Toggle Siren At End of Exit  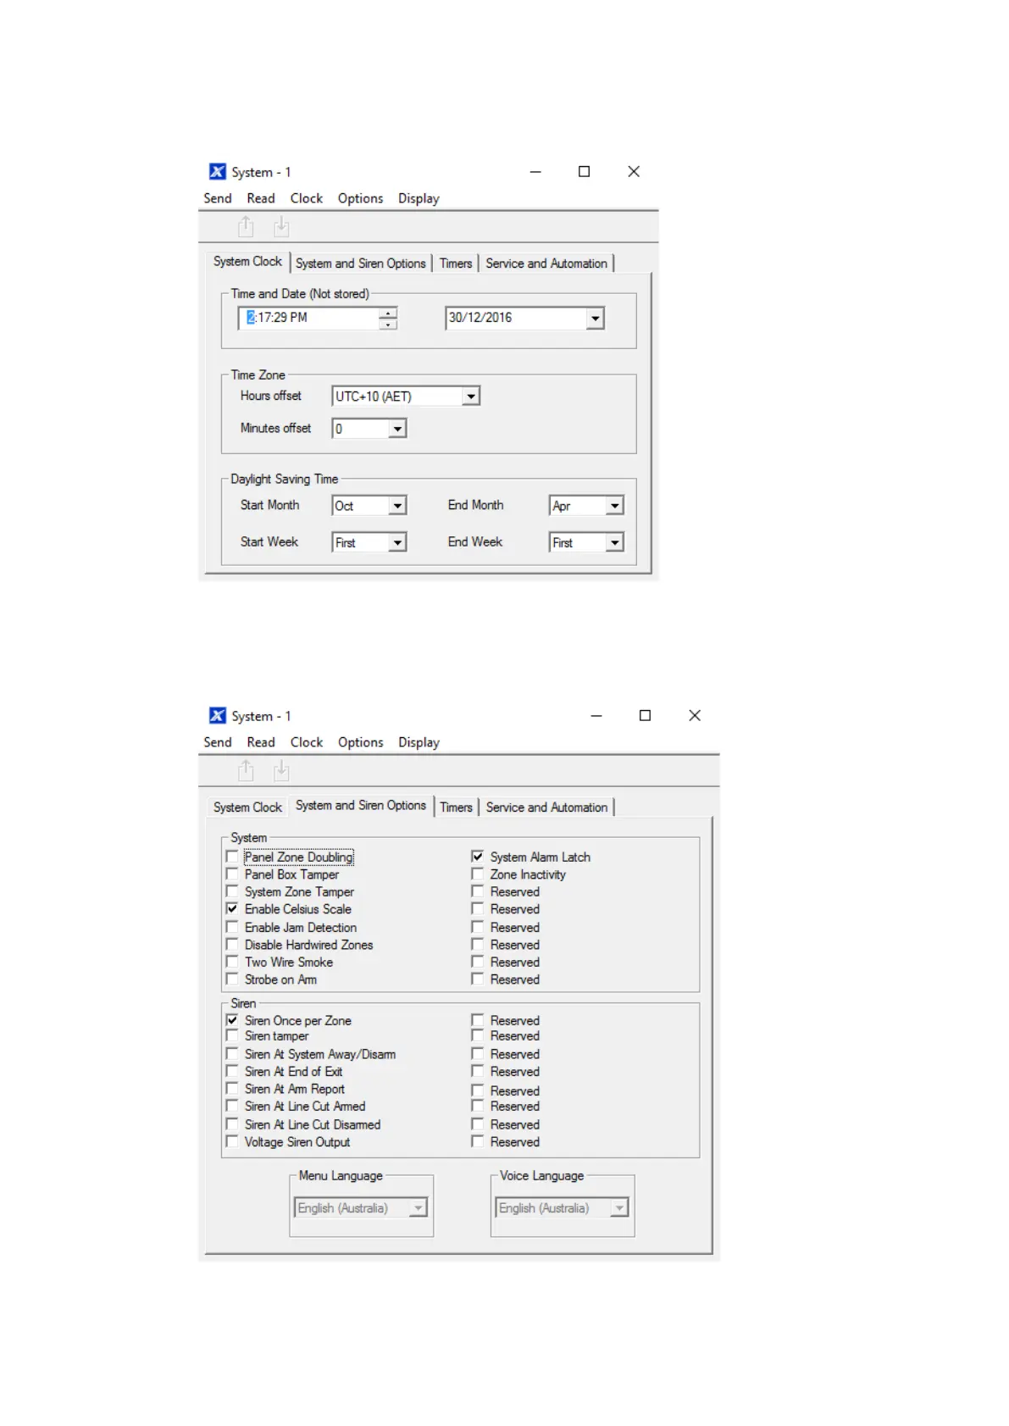232,1071
